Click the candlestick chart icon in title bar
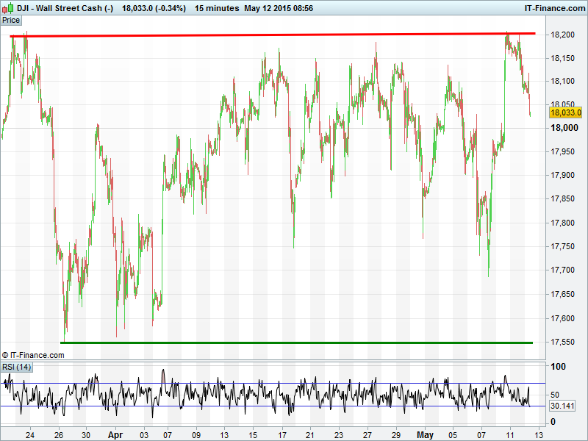 7,8
